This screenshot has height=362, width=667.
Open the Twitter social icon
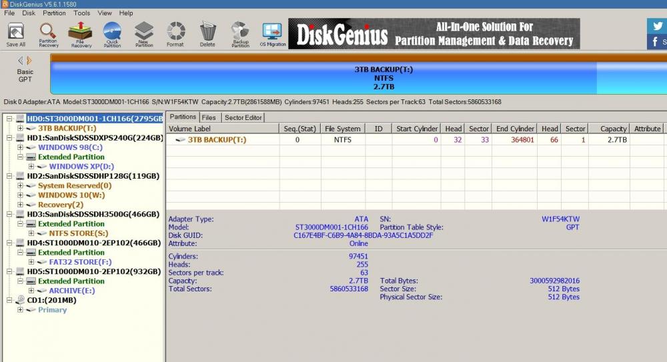657,25
